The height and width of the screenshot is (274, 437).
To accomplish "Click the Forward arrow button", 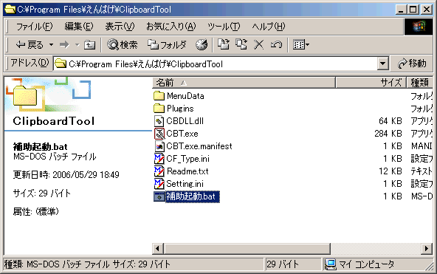I will point(64,44).
